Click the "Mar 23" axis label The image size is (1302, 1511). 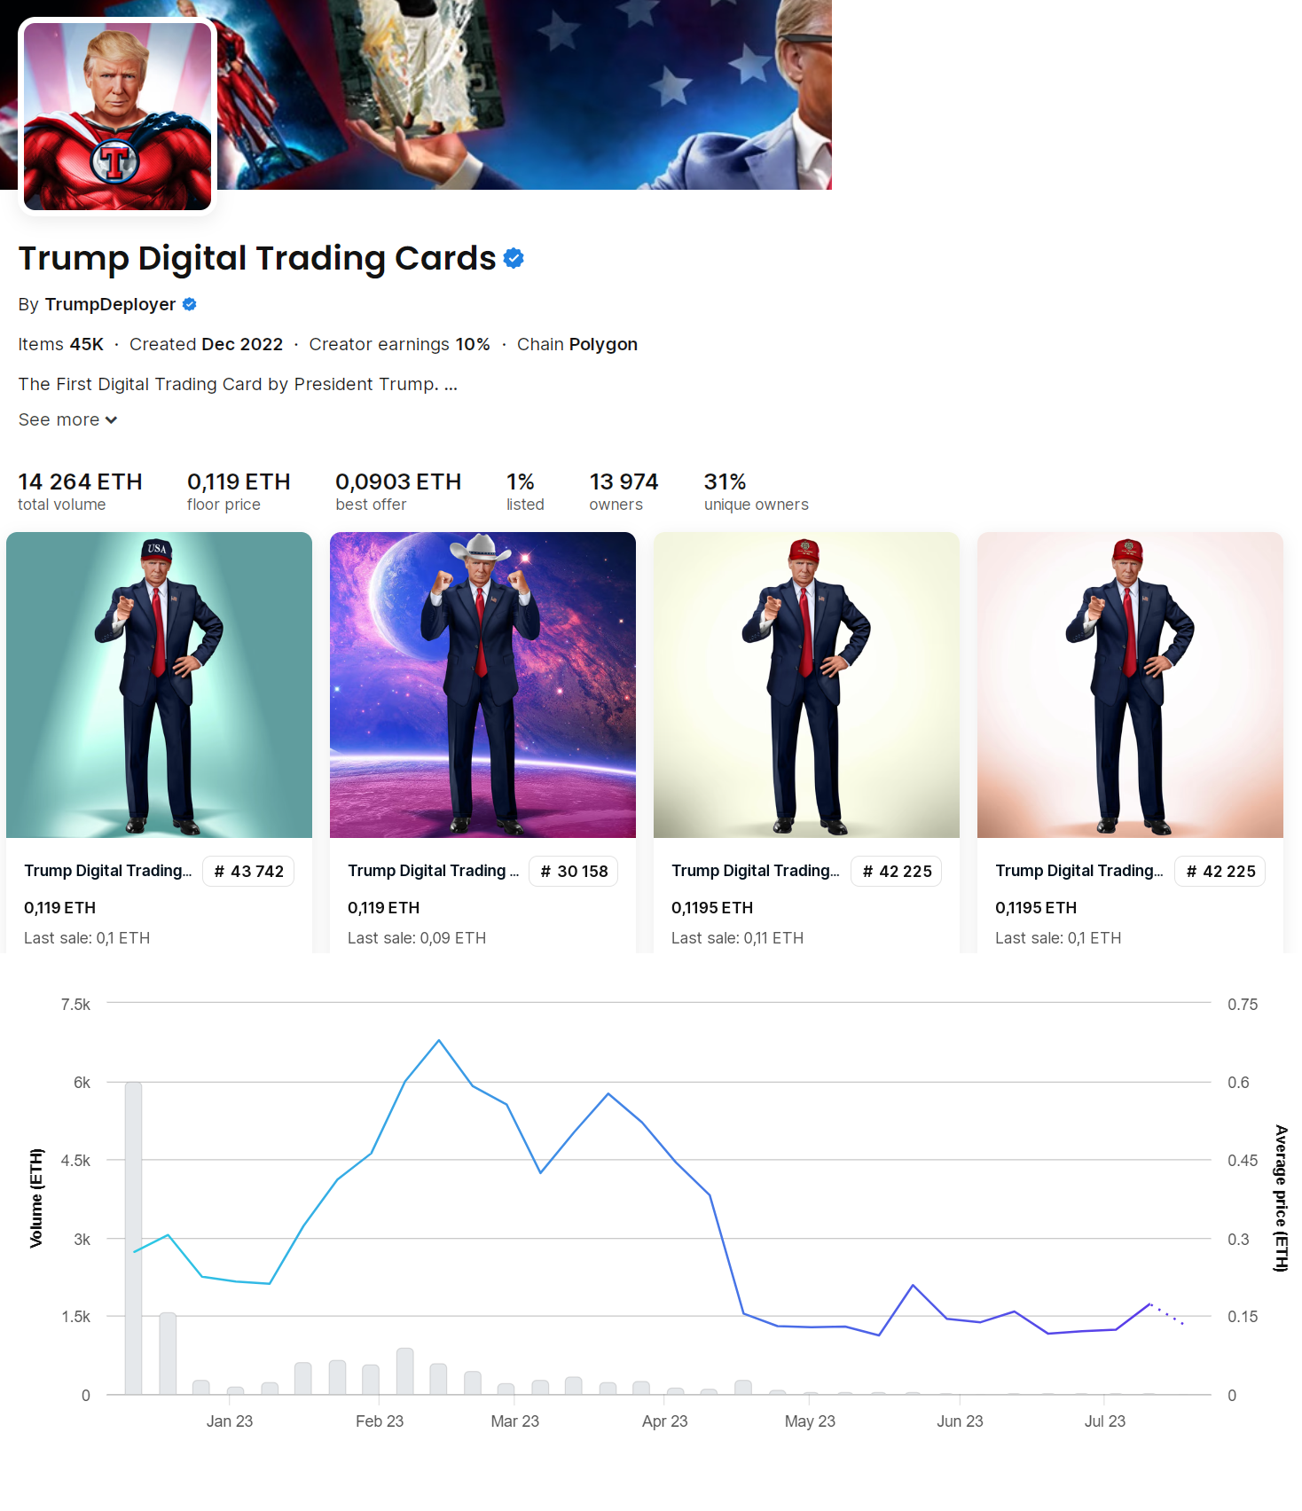[515, 1421]
